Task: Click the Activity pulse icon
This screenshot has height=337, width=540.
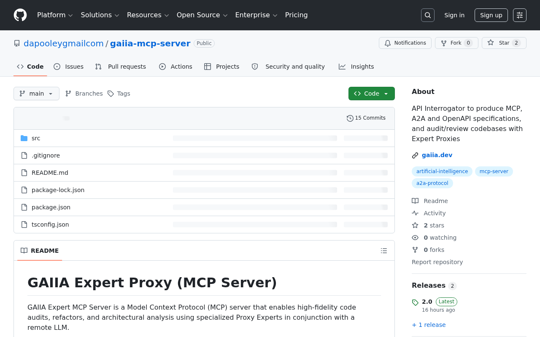Action: pos(415,213)
